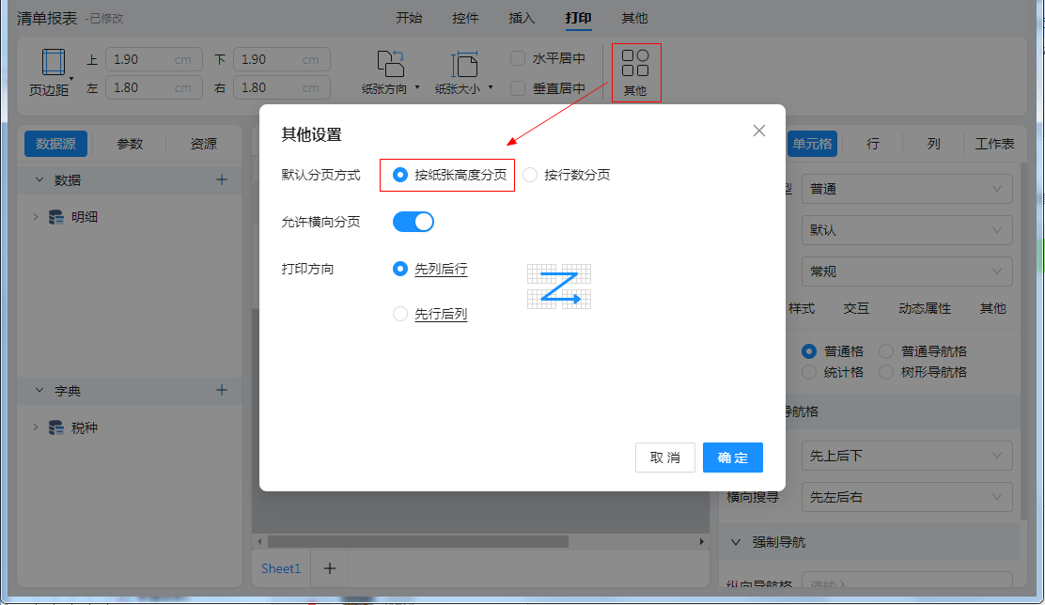
Task: Add a new sheet next to Sheet1
Action: [329, 568]
